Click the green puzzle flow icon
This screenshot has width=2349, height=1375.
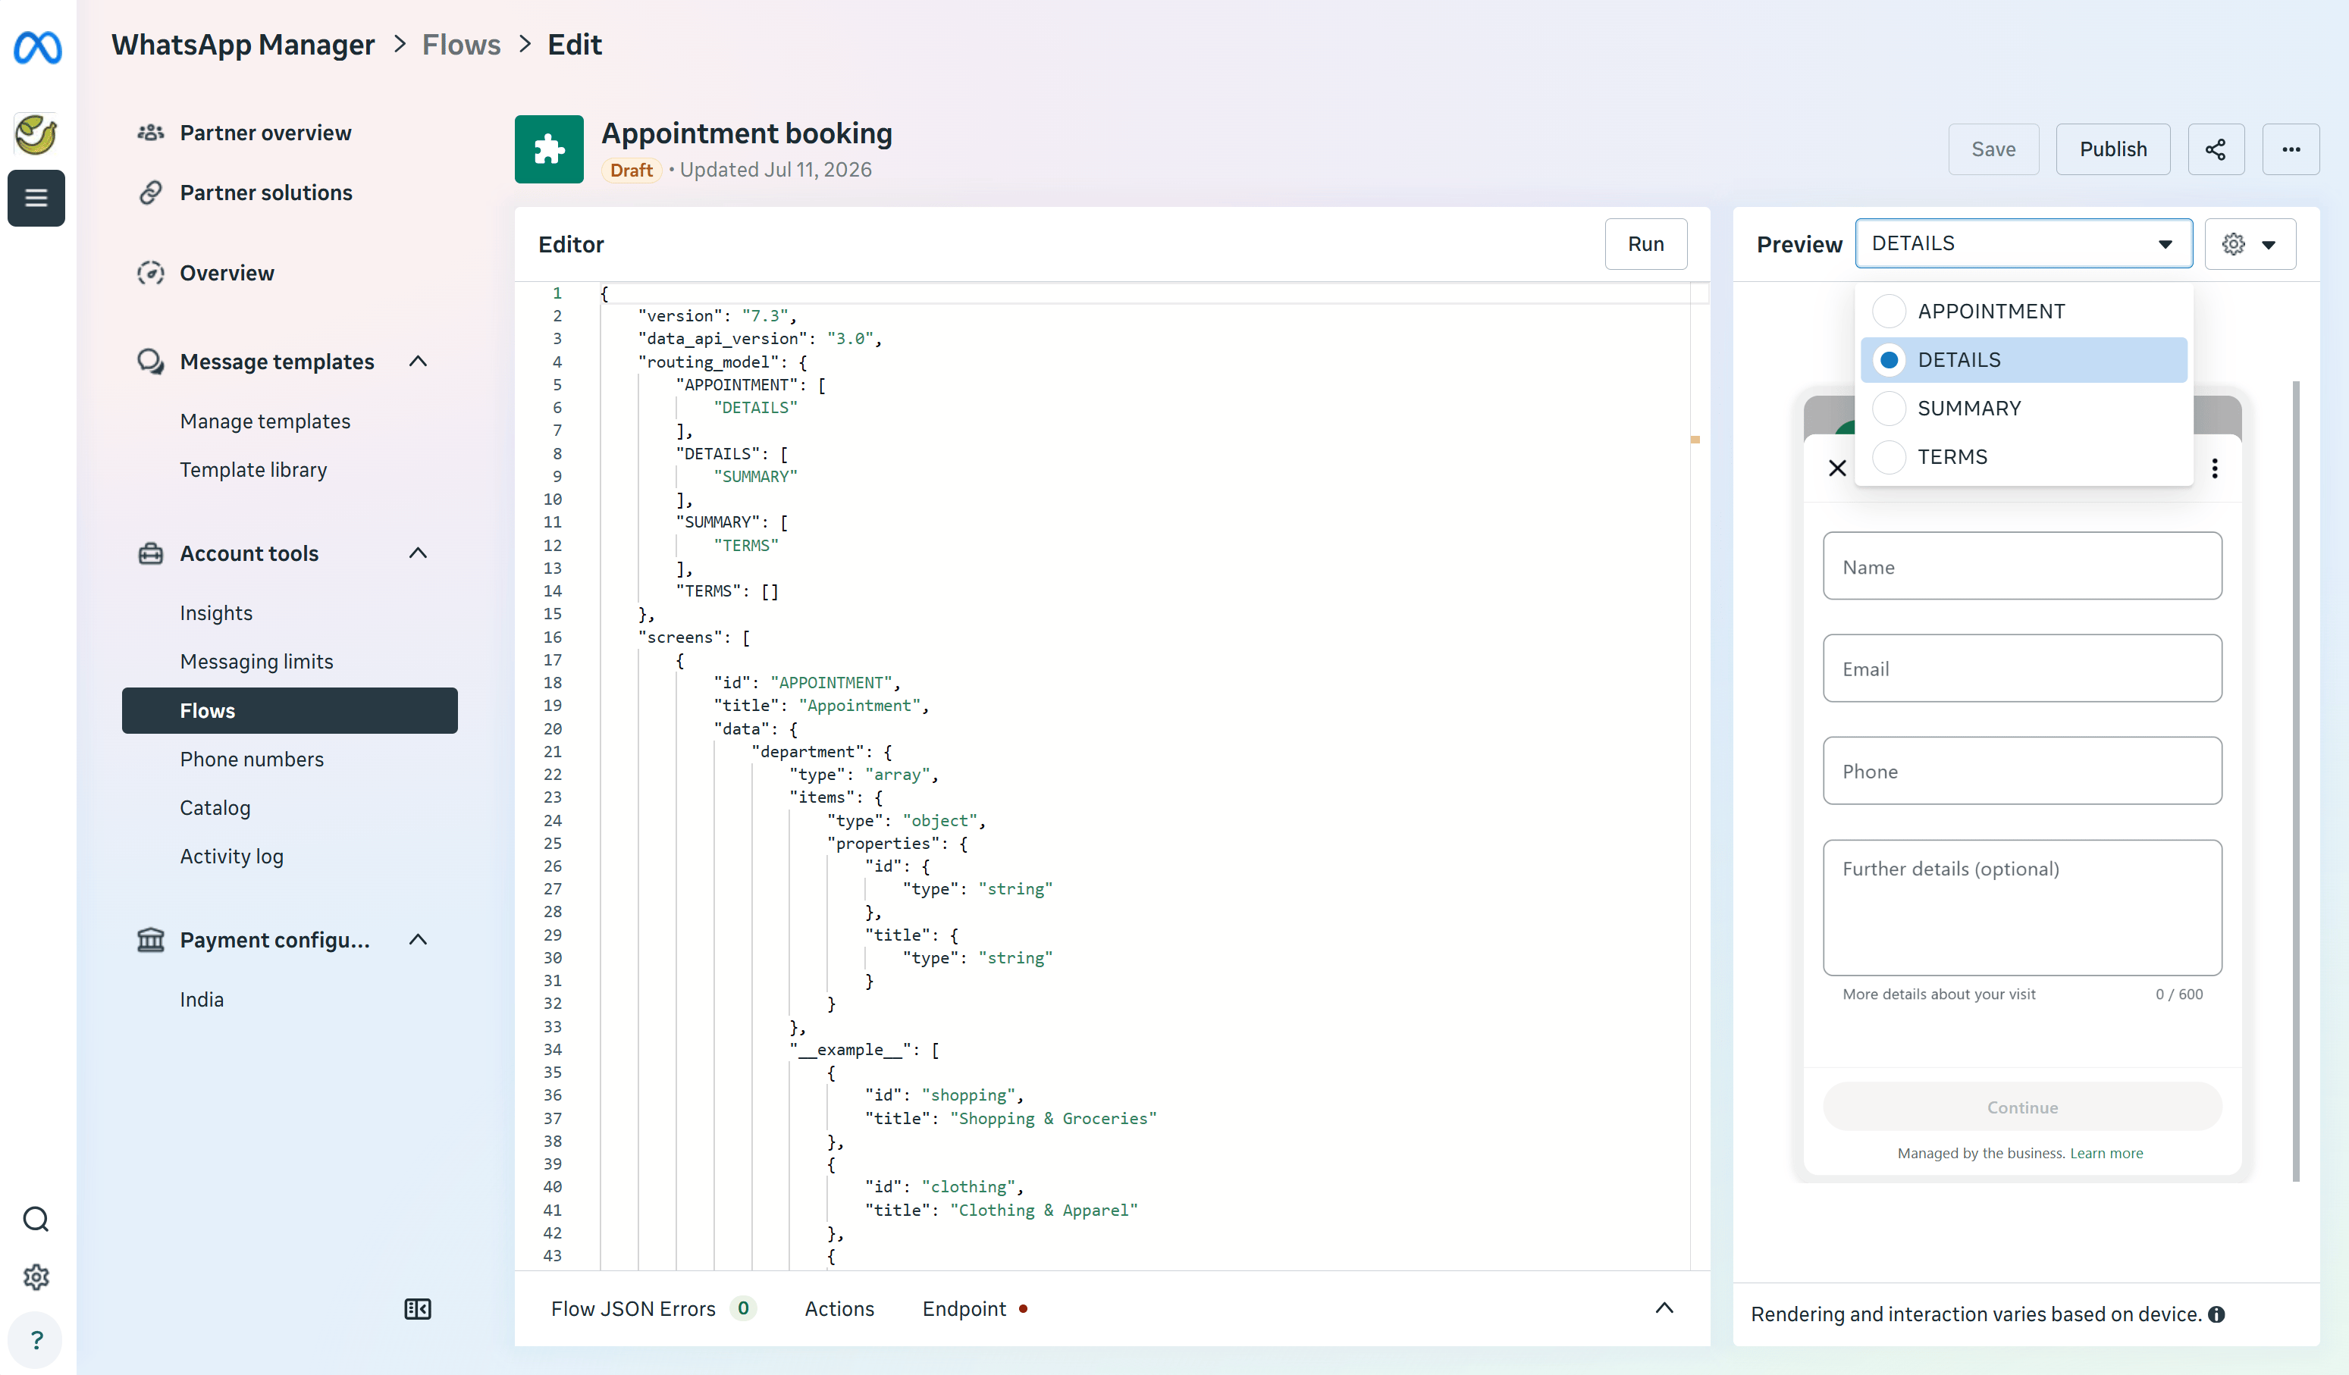(549, 149)
